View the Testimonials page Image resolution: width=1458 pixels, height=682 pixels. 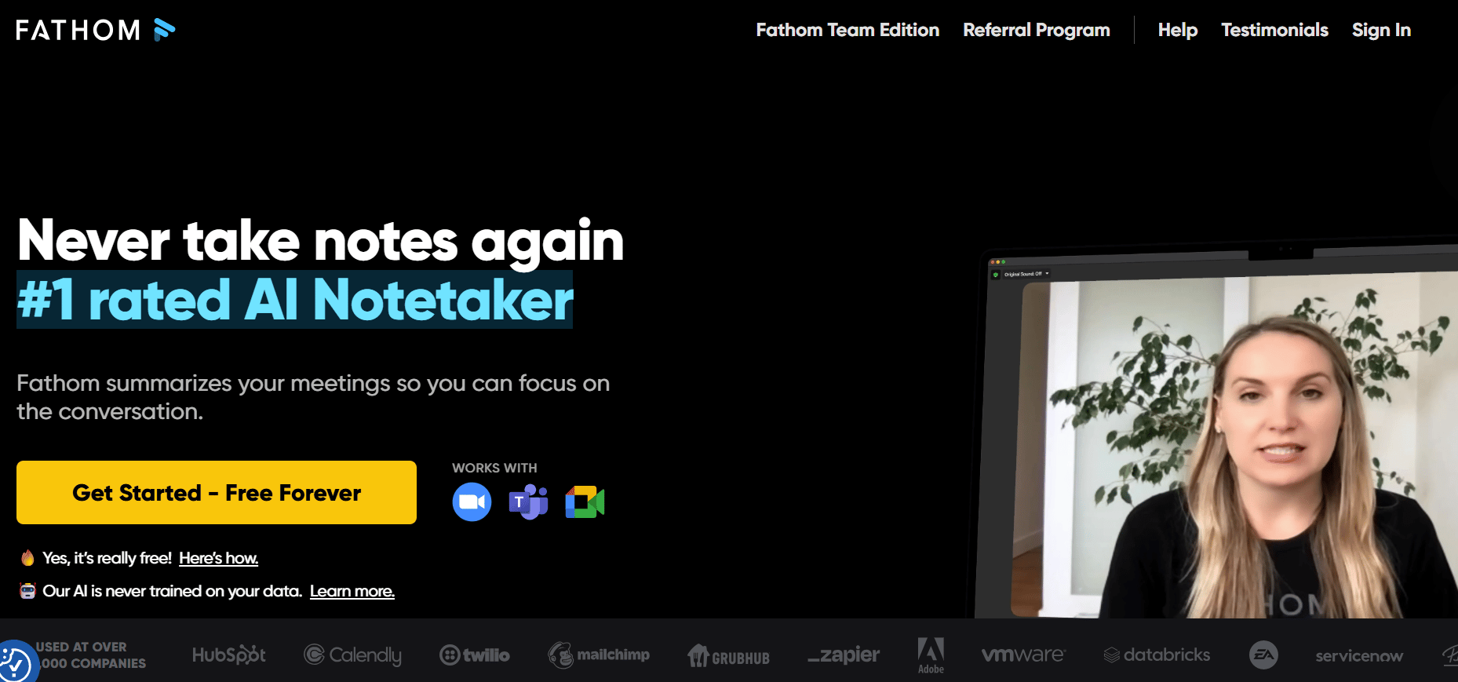pos(1274,30)
